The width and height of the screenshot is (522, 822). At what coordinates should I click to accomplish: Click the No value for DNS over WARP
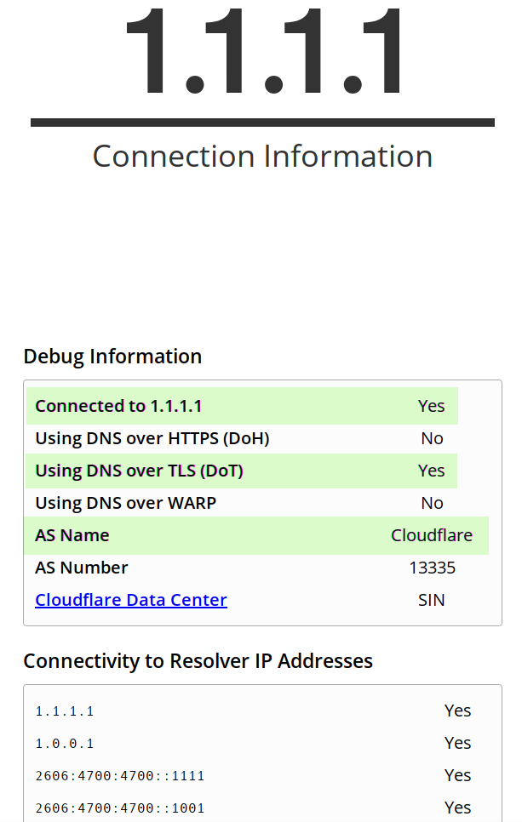click(432, 503)
